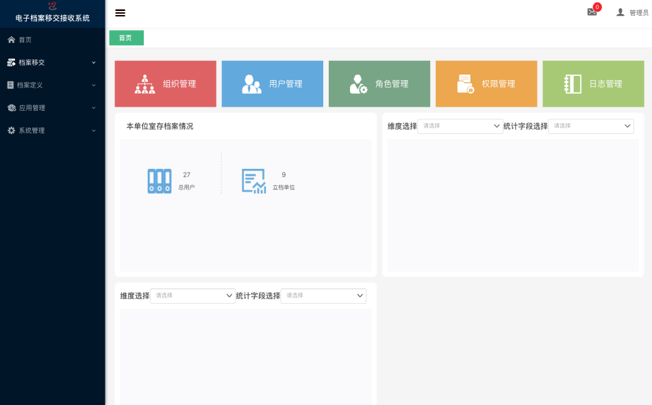Switch to the green 首页 tab
This screenshot has height=405, width=652.
pyautogui.click(x=126, y=38)
